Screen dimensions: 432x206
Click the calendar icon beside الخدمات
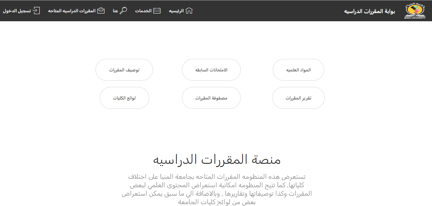[x=157, y=11]
